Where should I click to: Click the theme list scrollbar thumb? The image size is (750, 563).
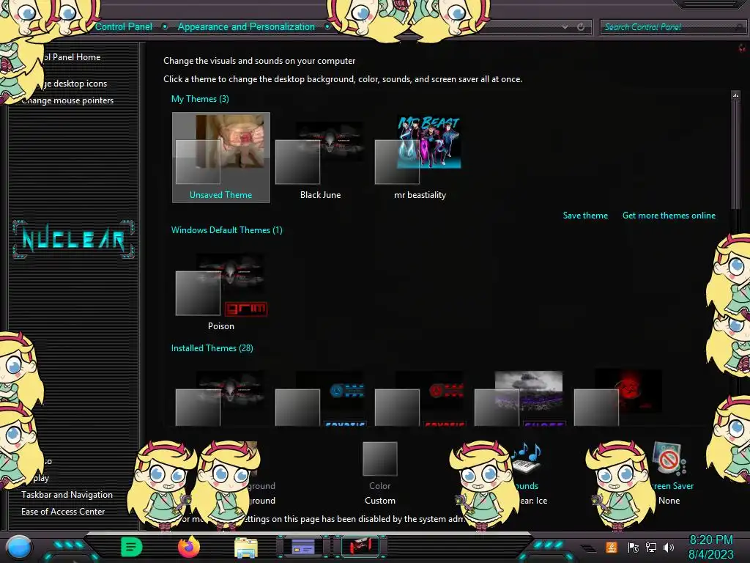735,154
